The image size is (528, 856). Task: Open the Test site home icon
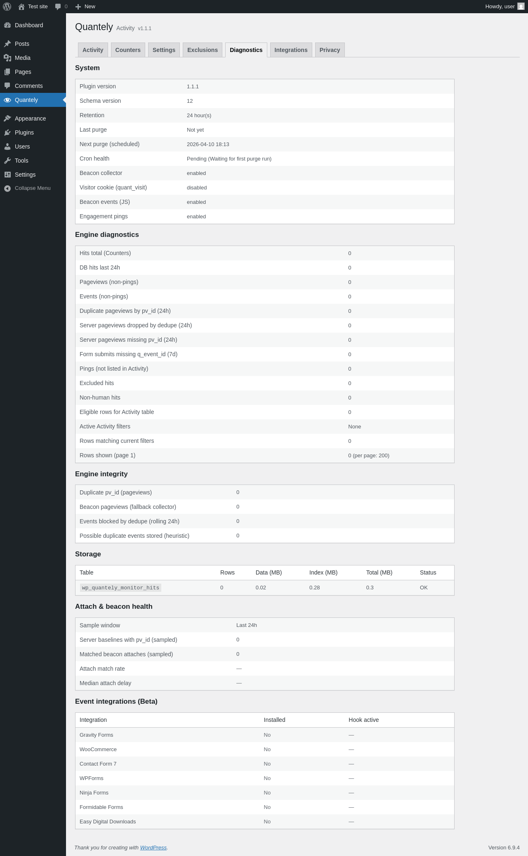click(x=21, y=7)
